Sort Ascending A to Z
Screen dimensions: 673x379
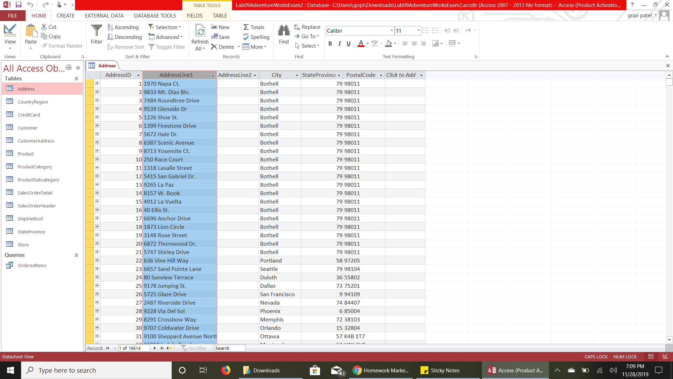point(123,27)
